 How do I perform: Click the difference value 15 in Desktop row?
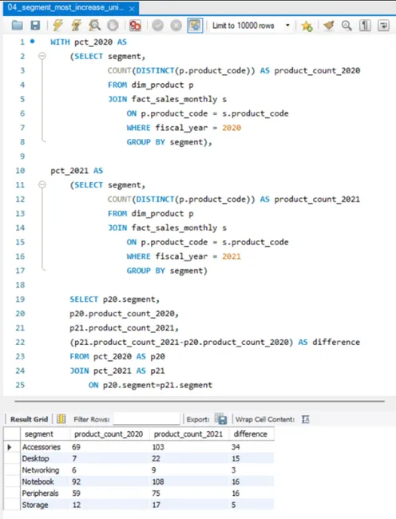click(236, 459)
